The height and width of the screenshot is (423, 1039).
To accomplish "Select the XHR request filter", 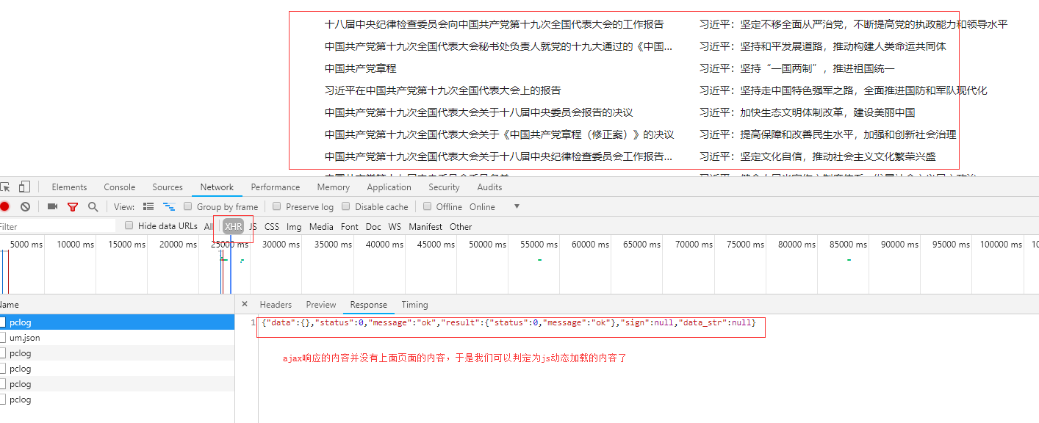I will point(234,227).
